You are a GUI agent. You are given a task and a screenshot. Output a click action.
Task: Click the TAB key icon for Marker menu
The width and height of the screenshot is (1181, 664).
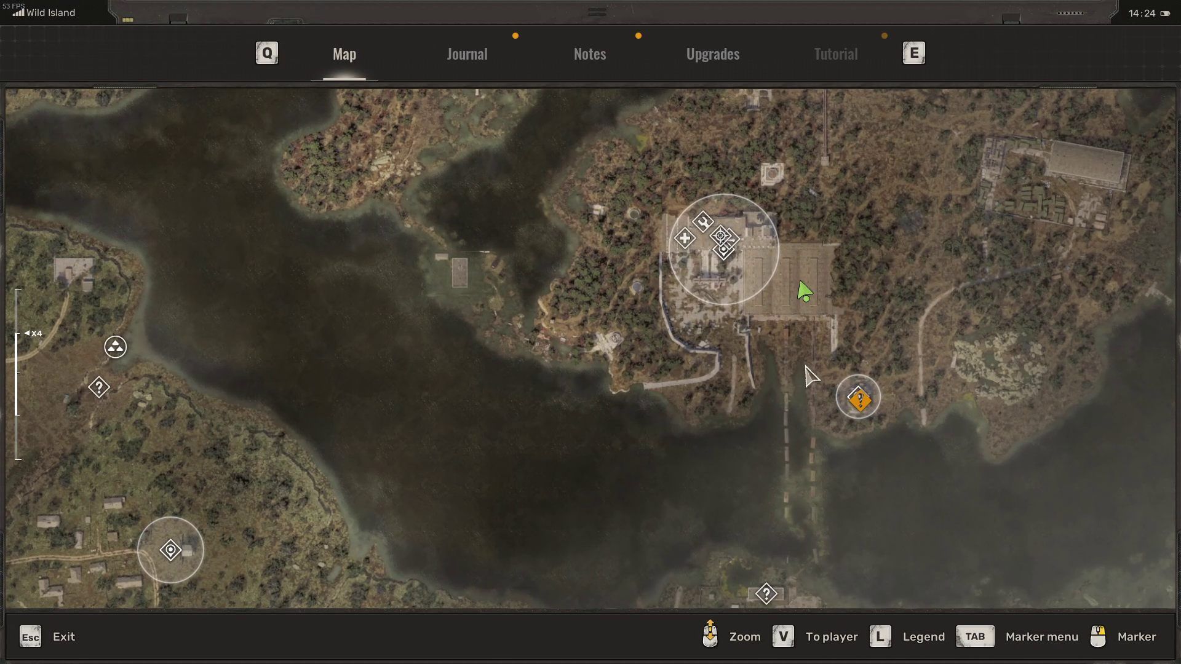(x=975, y=636)
